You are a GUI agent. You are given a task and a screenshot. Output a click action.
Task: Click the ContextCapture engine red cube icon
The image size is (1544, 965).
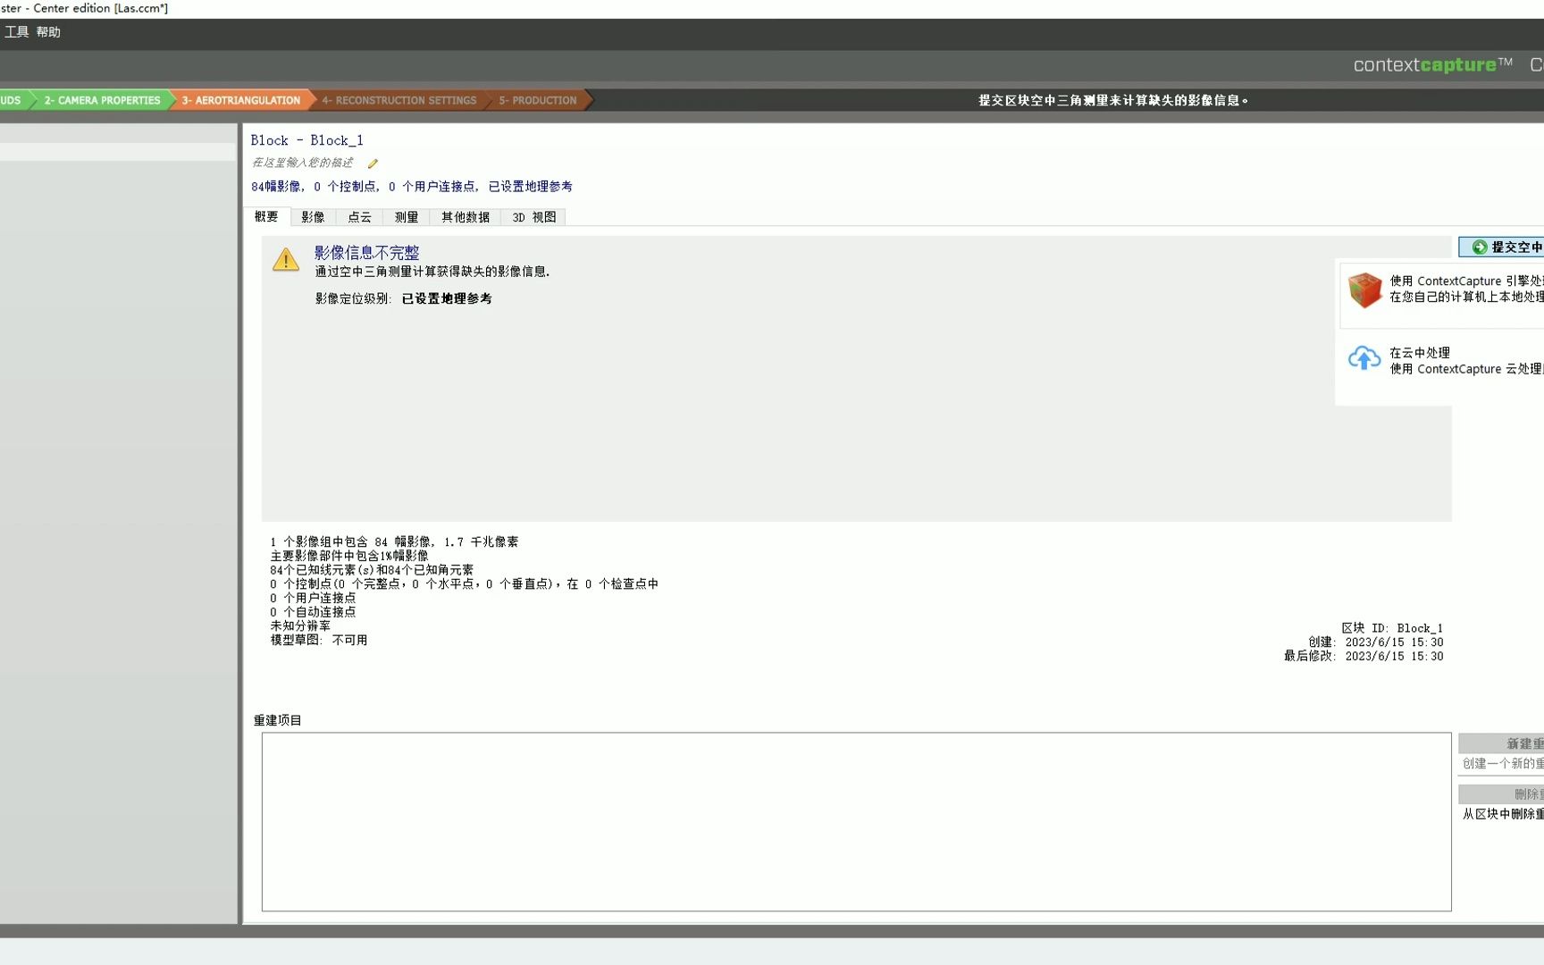1364,290
